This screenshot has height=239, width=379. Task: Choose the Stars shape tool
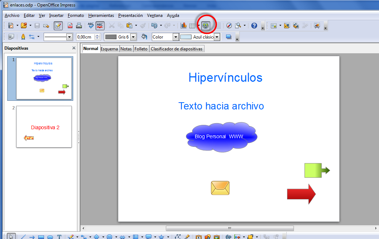click(162, 237)
